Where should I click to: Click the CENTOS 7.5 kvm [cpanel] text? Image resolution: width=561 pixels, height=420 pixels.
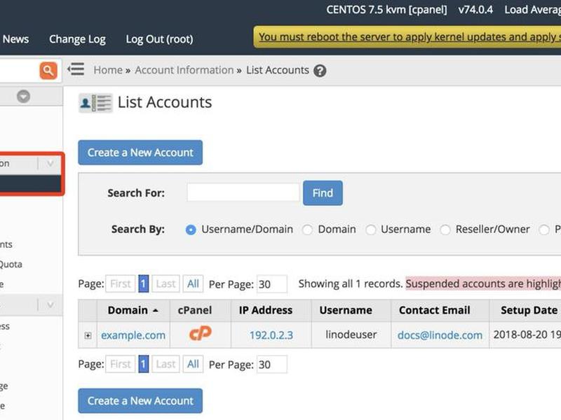point(387,10)
